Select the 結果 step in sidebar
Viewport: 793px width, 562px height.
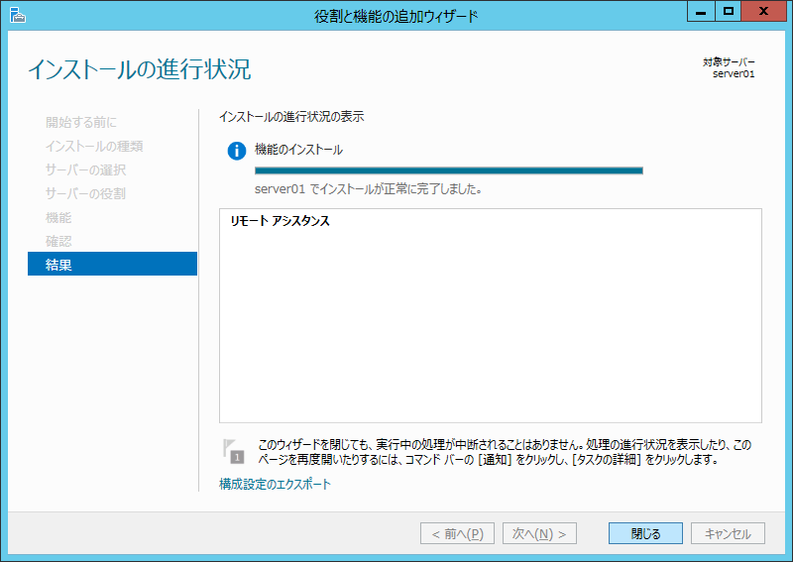(112, 265)
